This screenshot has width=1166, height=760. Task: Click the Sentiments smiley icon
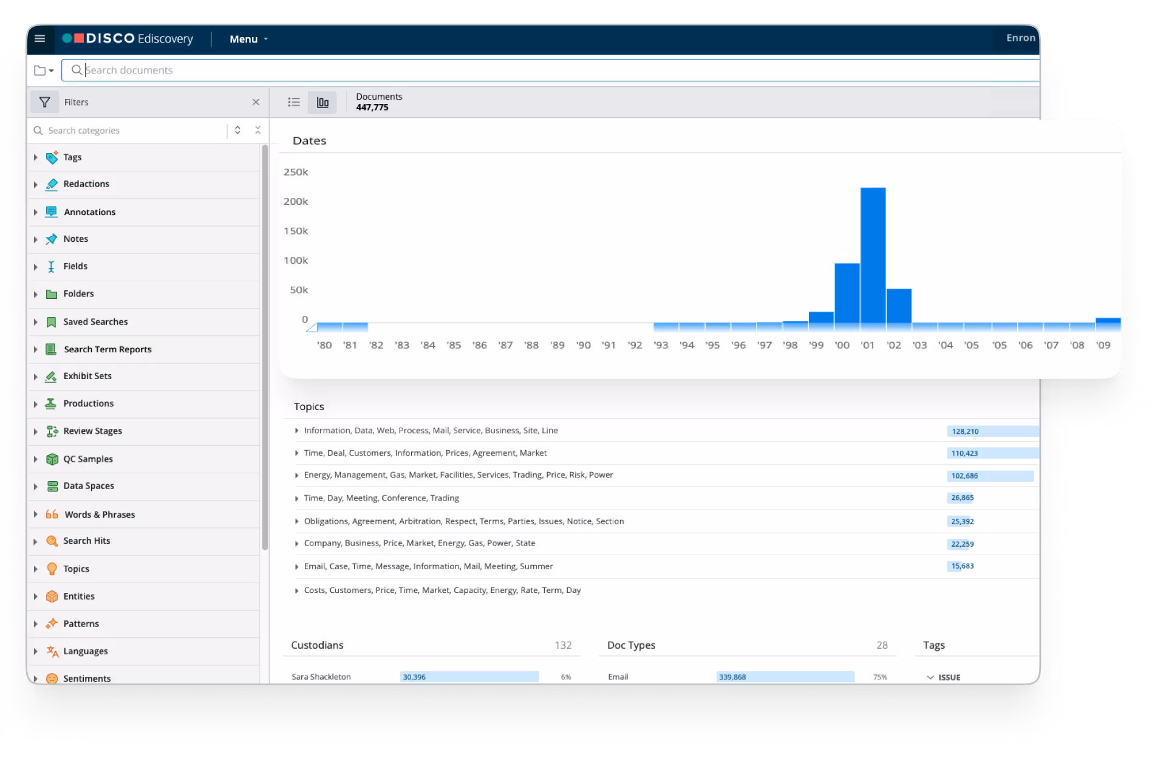52,678
